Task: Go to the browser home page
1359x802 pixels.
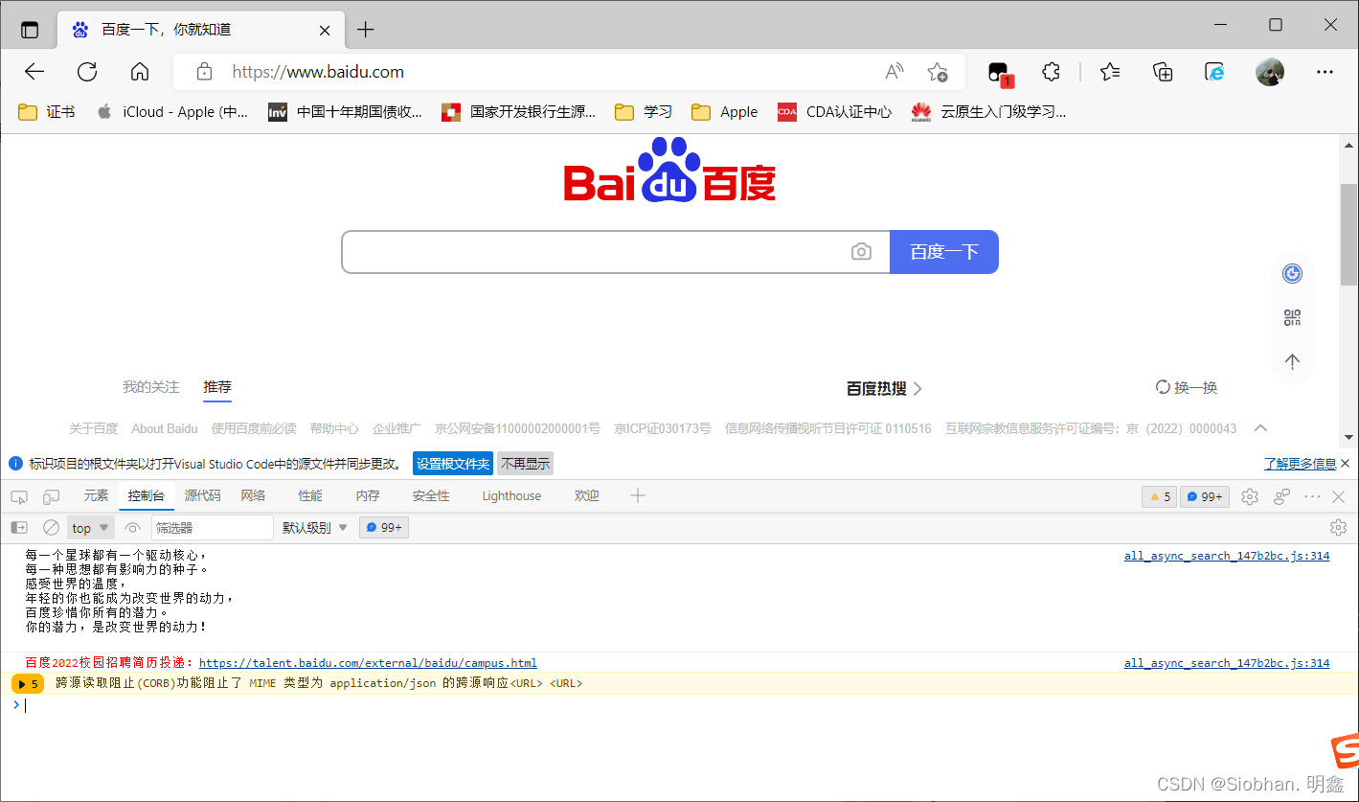Action: pyautogui.click(x=140, y=72)
